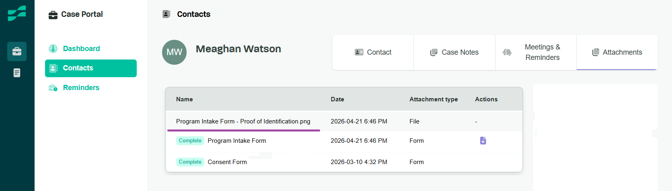Screen dimensions: 672x191
Task: Open the Dashboard page
Action: pyautogui.click(x=81, y=49)
